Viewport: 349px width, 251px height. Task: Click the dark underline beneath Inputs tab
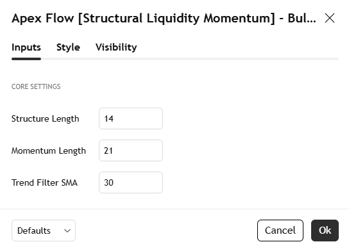tap(26, 59)
